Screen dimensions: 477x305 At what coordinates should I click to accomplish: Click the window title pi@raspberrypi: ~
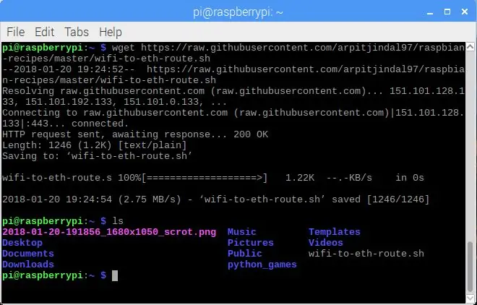239,12
